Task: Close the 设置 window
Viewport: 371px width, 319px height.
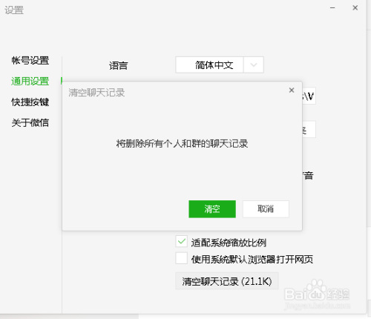Action: point(355,8)
